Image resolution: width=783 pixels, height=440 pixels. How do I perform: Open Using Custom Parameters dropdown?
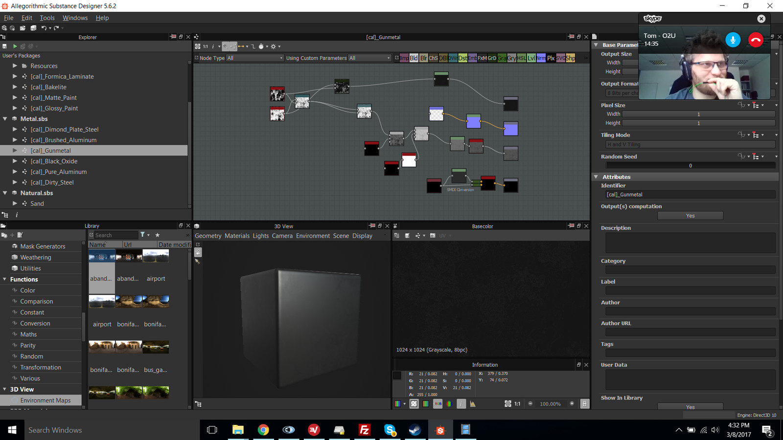[x=369, y=58]
